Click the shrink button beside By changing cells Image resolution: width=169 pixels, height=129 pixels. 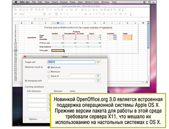coord(98,81)
